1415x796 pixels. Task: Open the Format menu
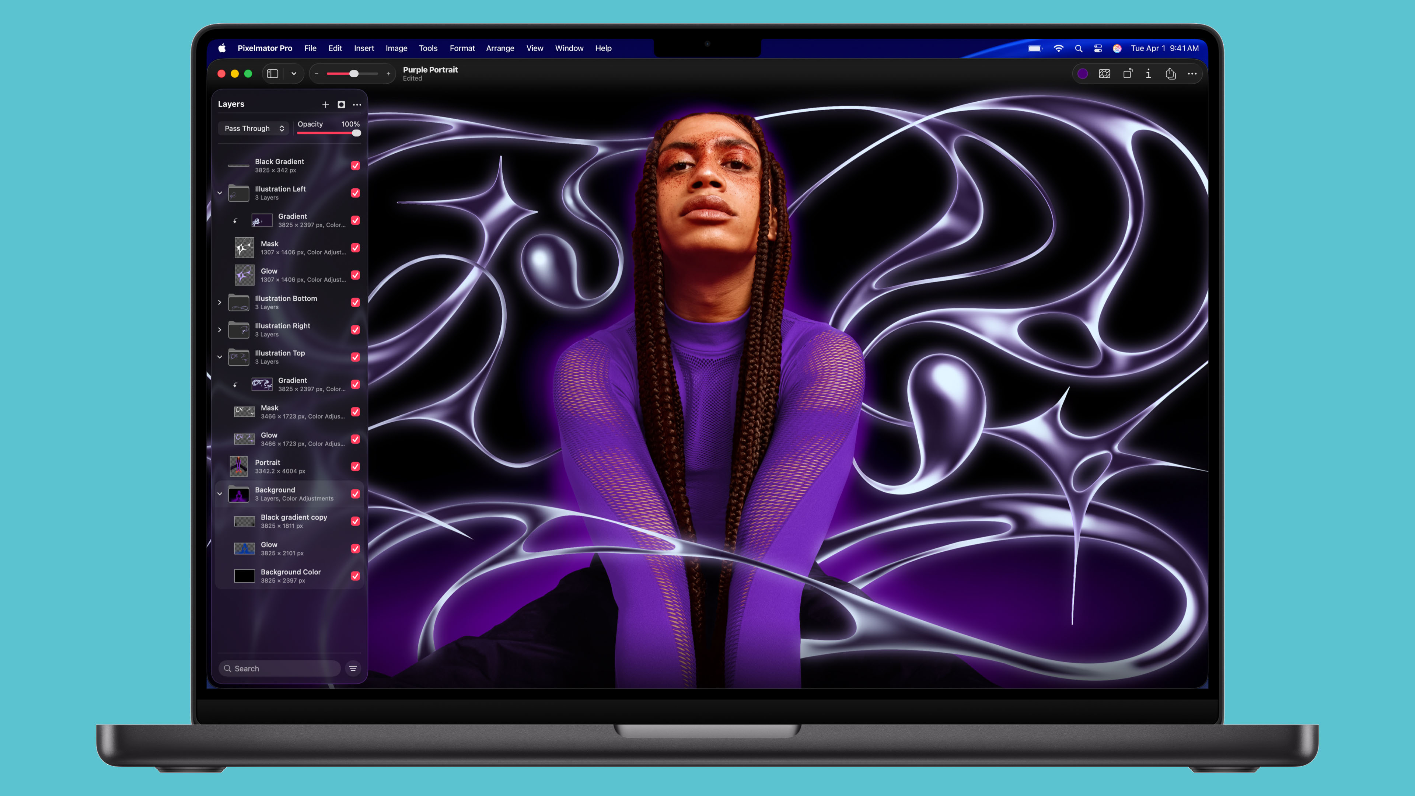point(462,48)
